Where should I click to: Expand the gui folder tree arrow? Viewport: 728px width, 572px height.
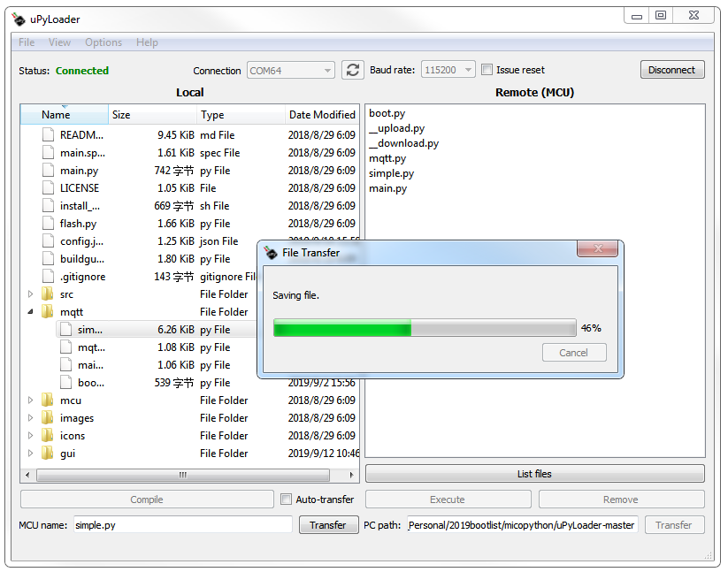pos(31,453)
